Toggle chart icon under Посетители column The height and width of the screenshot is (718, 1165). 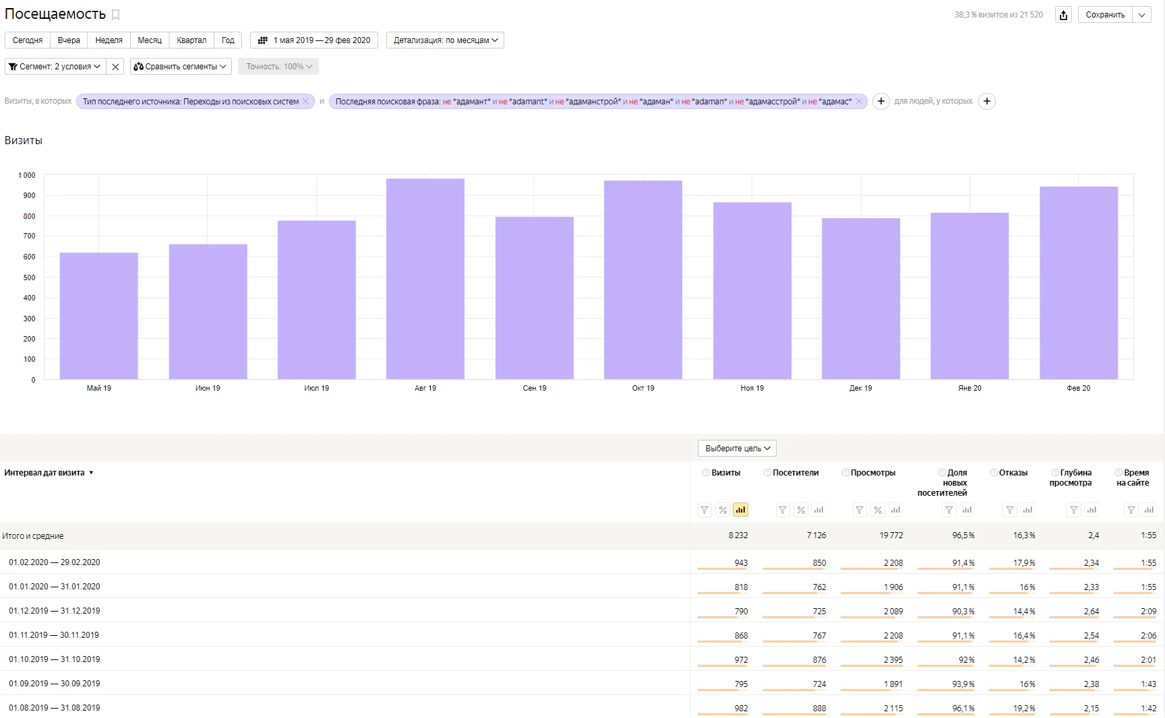pos(818,510)
